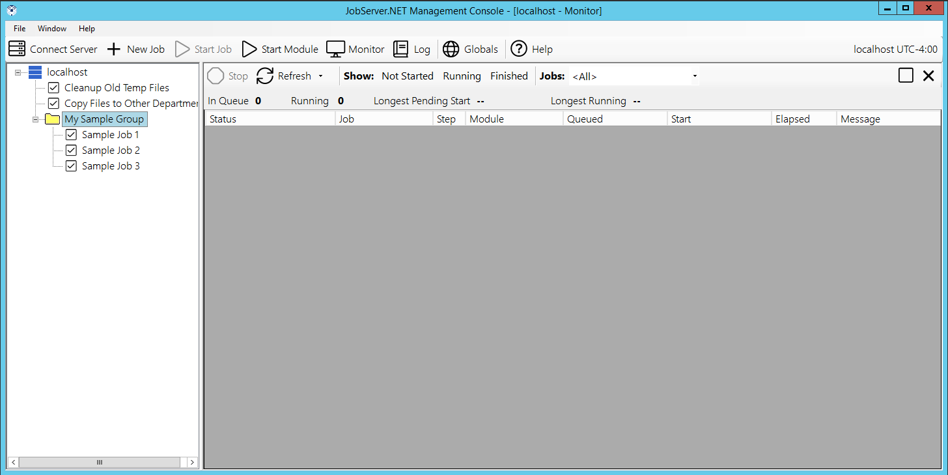Open the Monitor screen icon
The height and width of the screenshot is (475, 948).
[335, 49]
